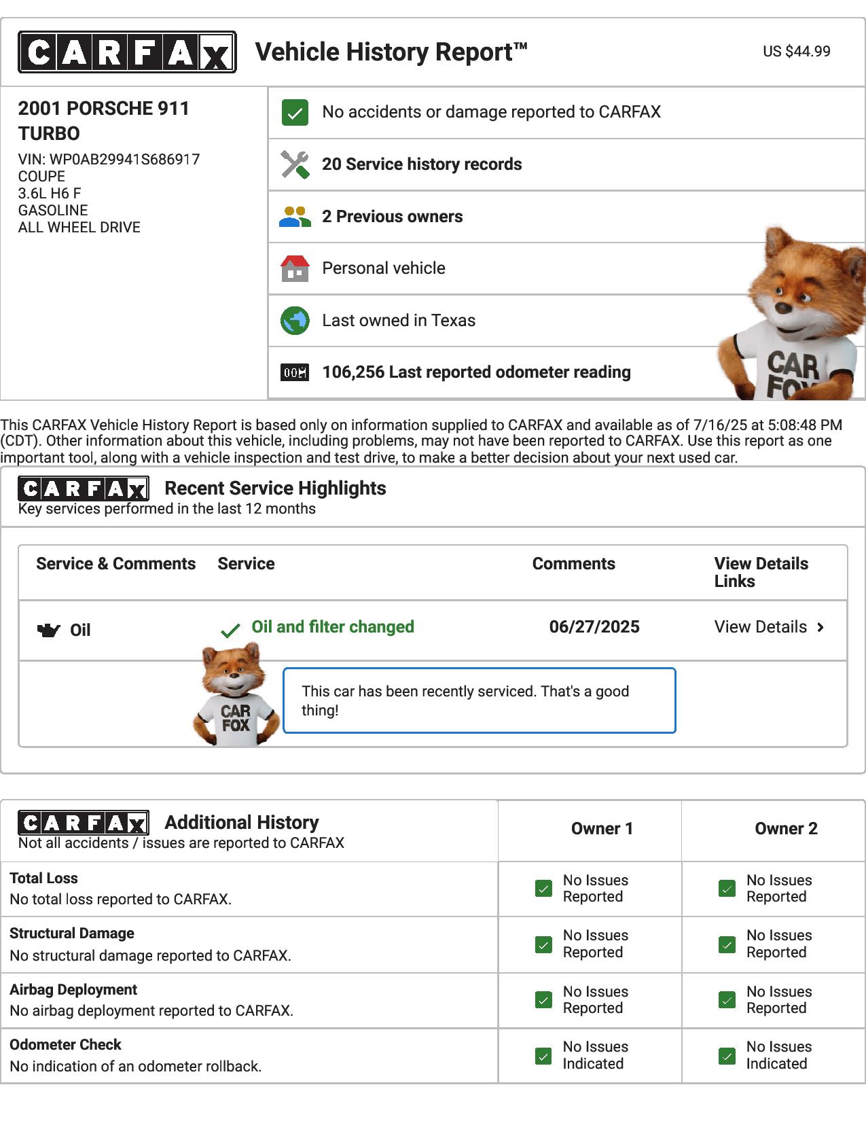This screenshot has height=1121, width=866.
Task: Open the 2 Previous owners entry
Action: (x=393, y=217)
